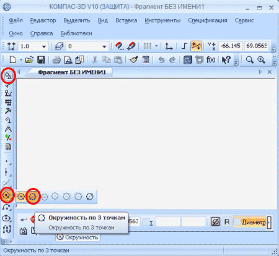279x256 pixels.
Task: Open the Selection panel icon with green arrow
Action: click(x=8, y=138)
